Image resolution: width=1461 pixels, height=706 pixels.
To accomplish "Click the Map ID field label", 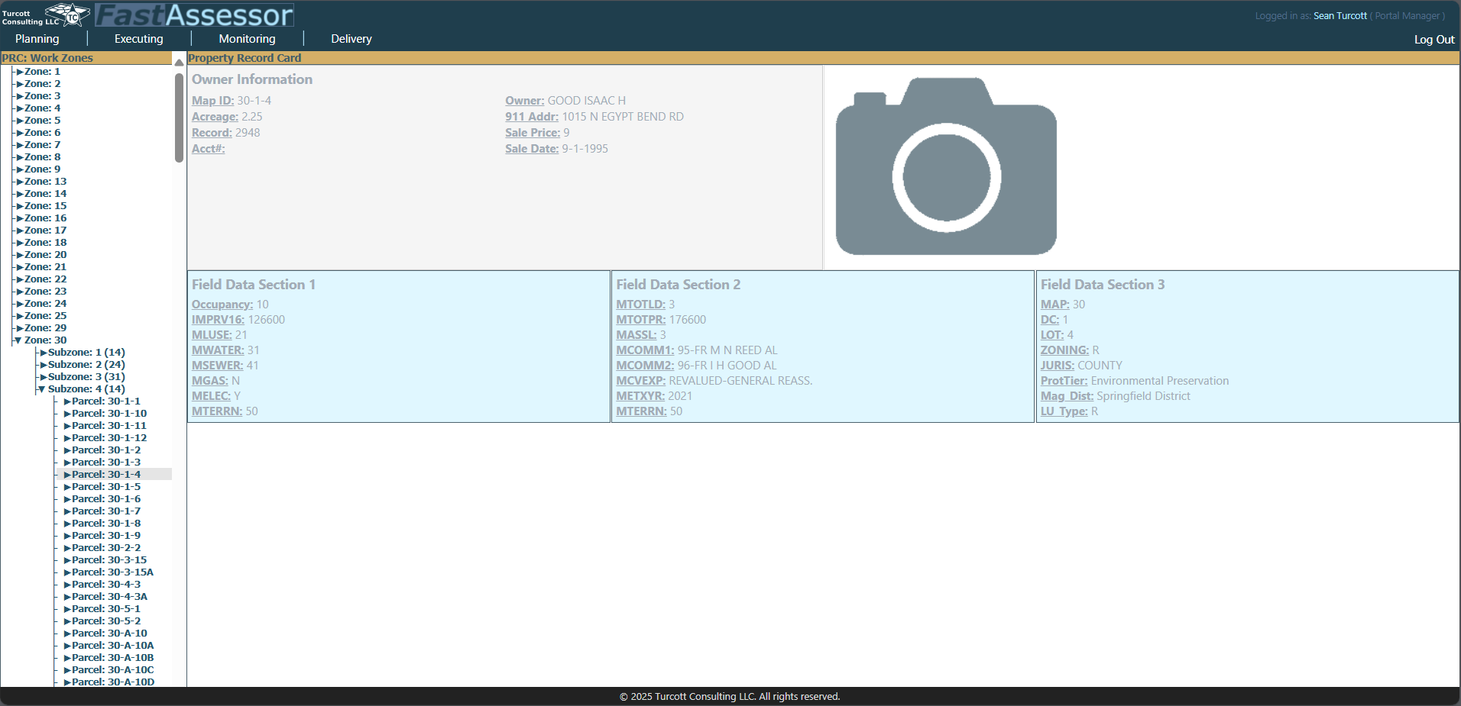I will [212, 101].
